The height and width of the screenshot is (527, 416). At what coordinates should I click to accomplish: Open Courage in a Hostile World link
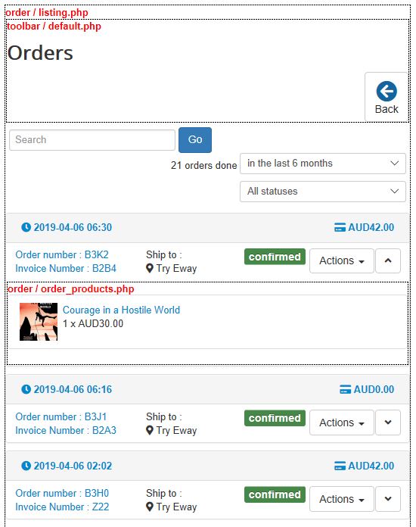121,310
